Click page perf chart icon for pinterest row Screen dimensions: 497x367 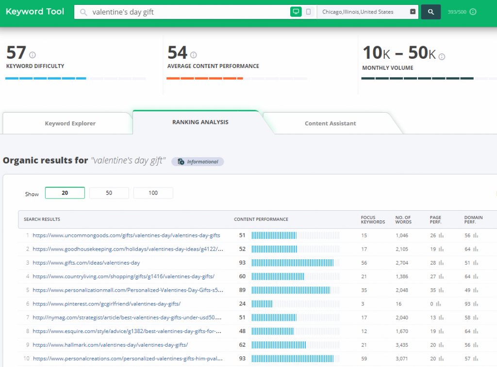point(438,303)
